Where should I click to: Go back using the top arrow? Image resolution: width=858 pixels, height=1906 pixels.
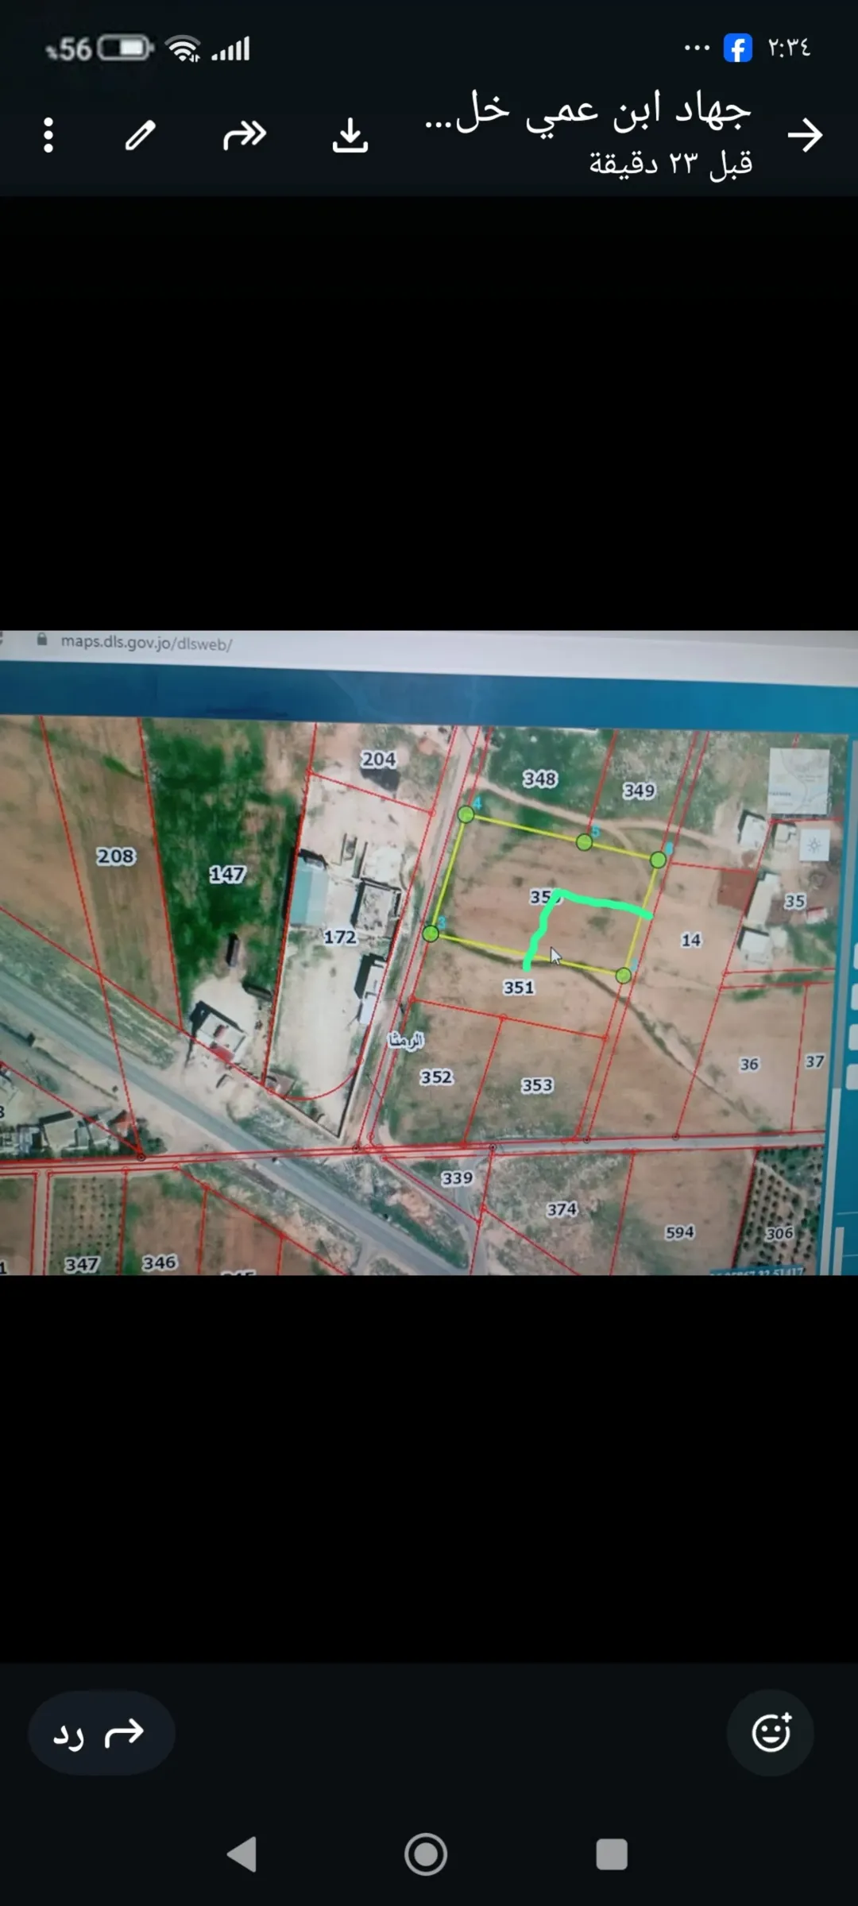[805, 135]
